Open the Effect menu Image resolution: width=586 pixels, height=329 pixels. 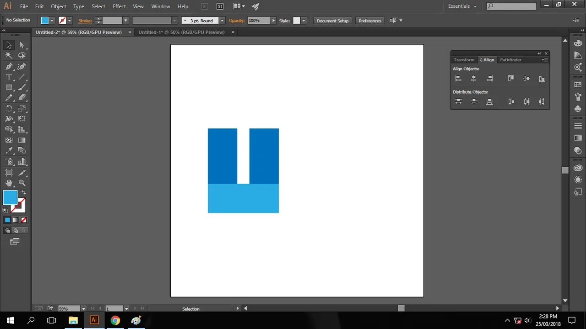pyautogui.click(x=119, y=6)
